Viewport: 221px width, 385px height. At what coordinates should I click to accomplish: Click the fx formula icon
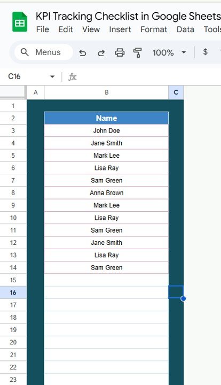pyautogui.click(x=72, y=77)
